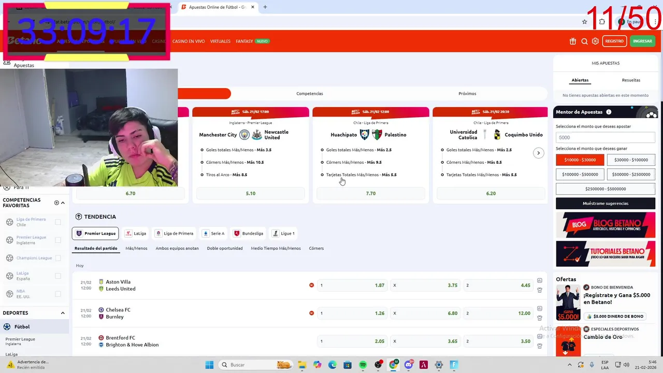
Task: Open Casino en Vivo in the top menu
Action: click(189, 41)
